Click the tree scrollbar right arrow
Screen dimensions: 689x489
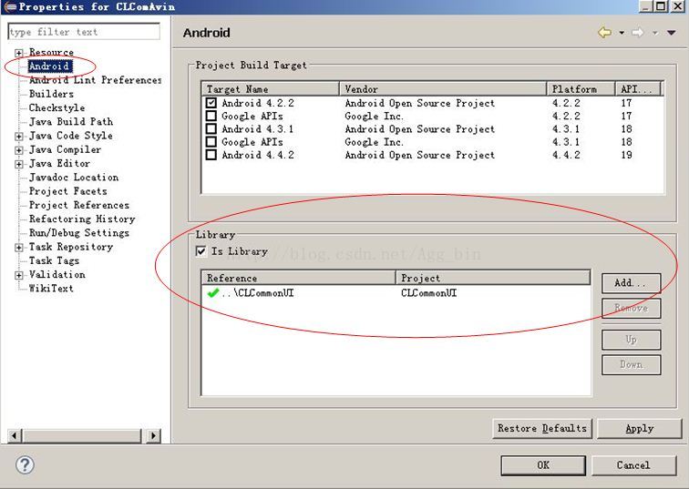[153, 435]
